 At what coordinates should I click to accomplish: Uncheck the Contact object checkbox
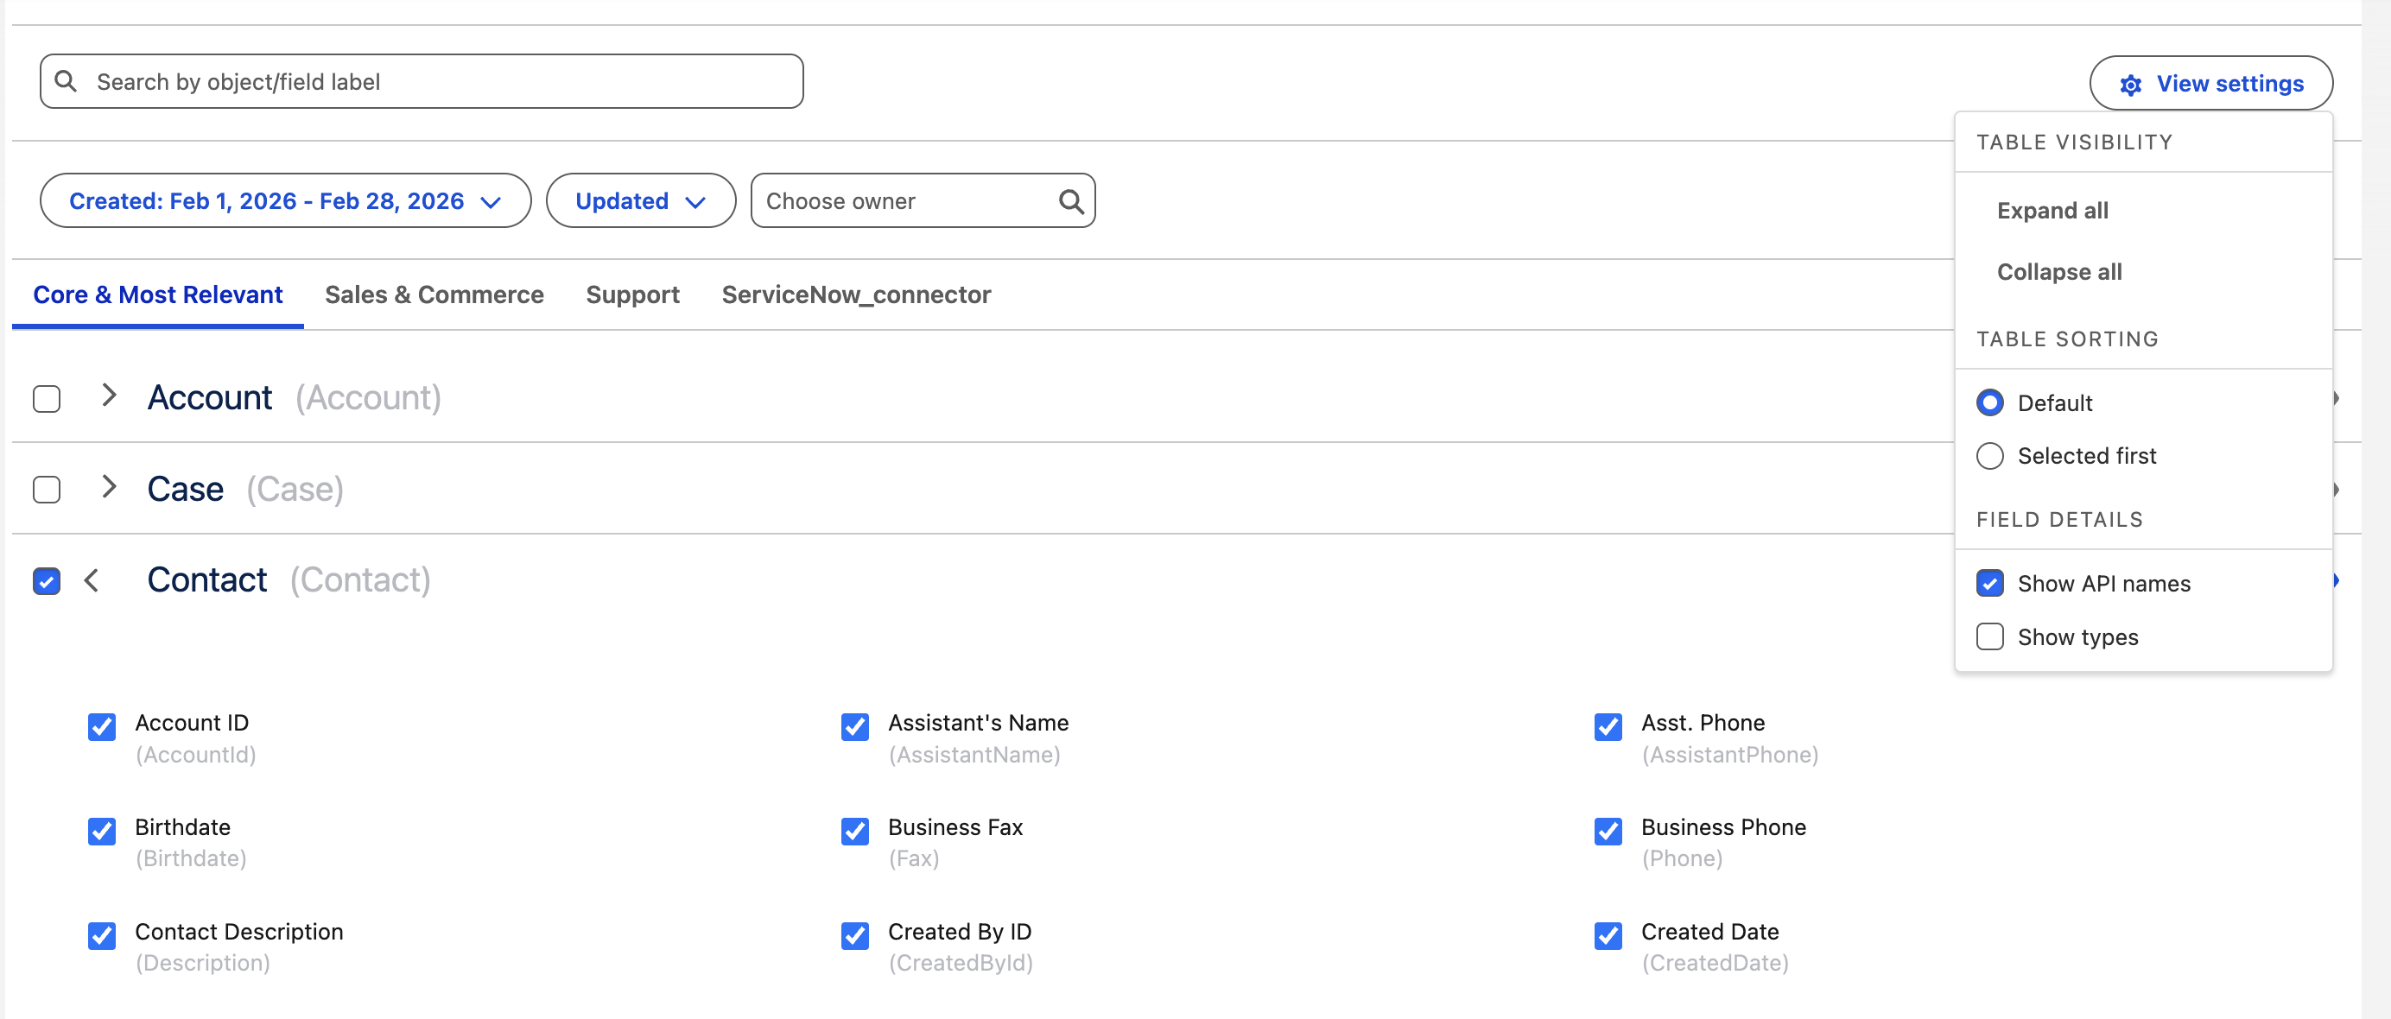pyautogui.click(x=47, y=582)
